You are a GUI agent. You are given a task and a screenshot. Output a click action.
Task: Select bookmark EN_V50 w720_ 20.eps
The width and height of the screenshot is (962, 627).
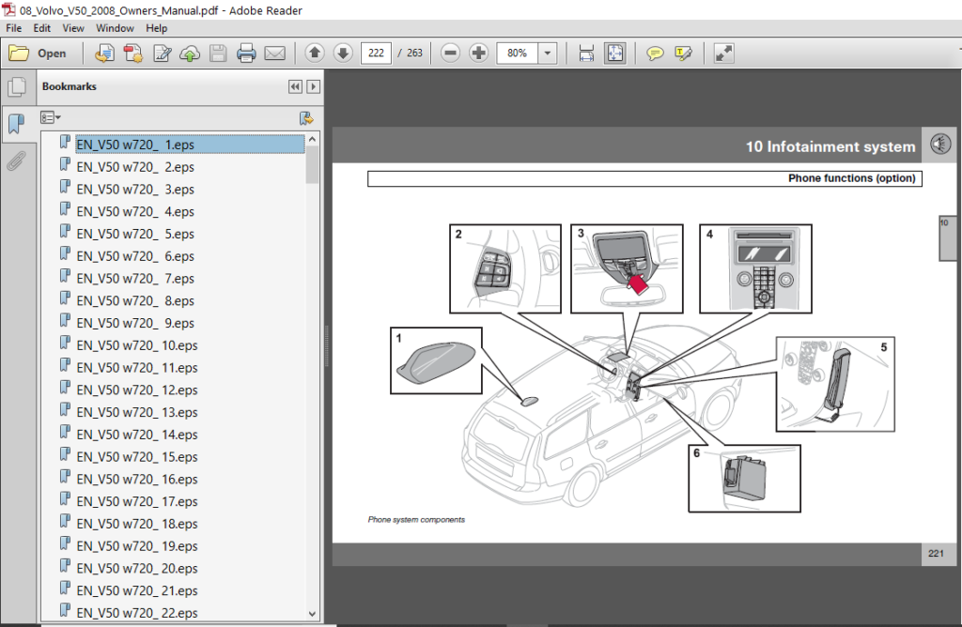[x=137, y=568]
